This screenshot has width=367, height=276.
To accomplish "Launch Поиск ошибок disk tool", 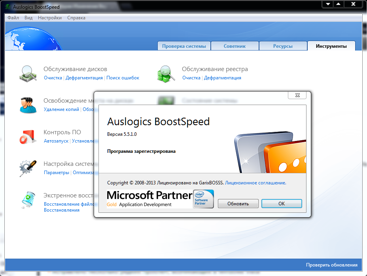I will click(123, 78).
